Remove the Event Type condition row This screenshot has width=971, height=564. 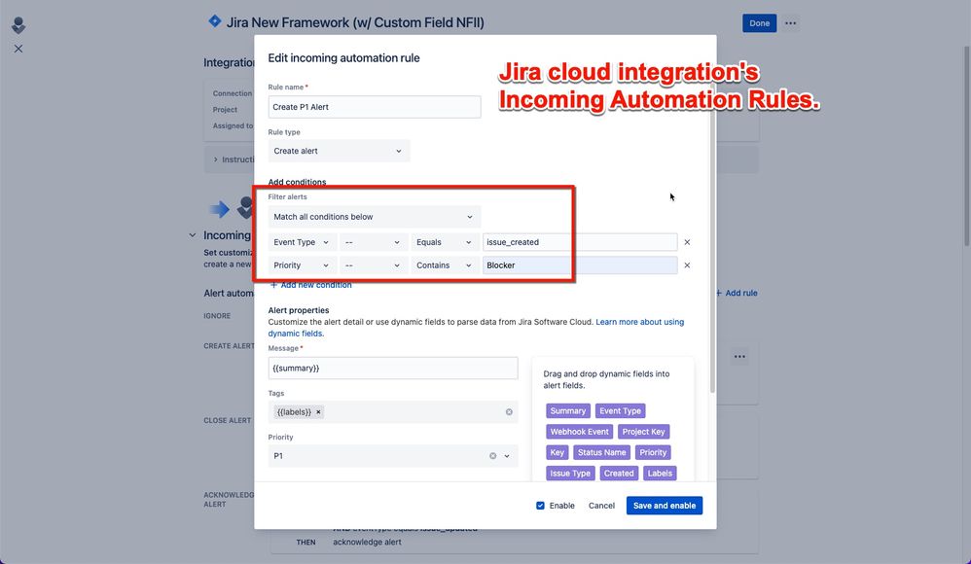pyautogui.click(x=687, y=242)
